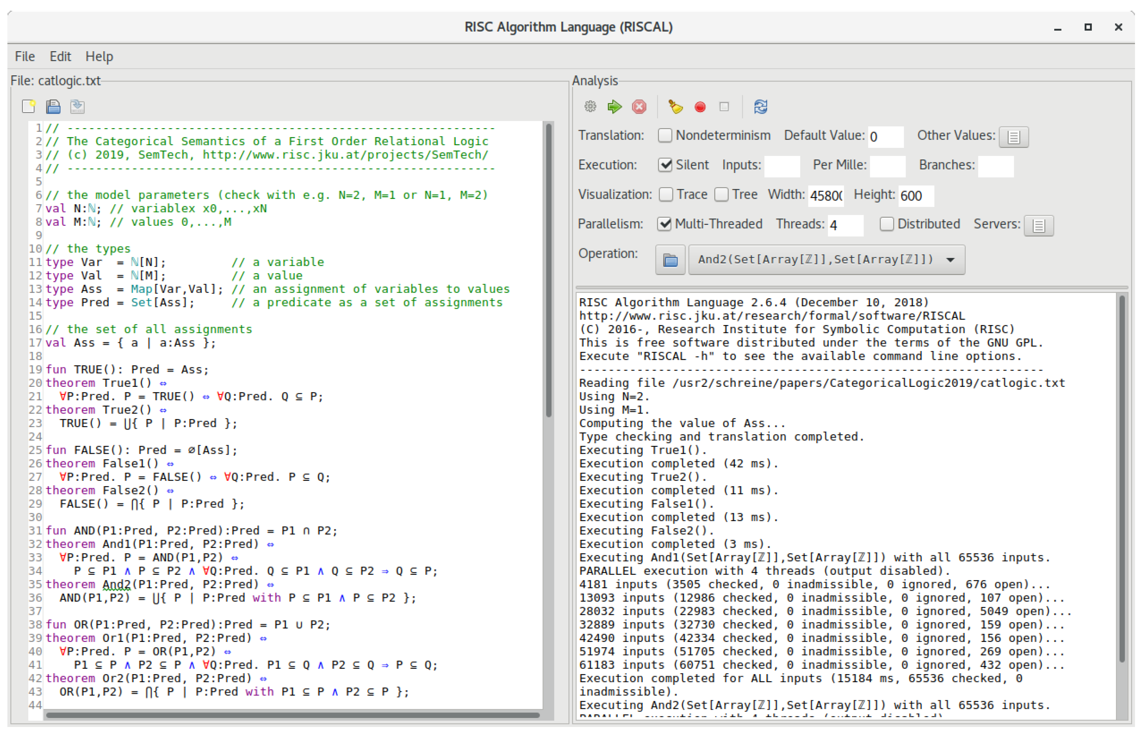Enable the Trace visualization checkbox
Screen dimensions: 1144x736
pyautogui.click(x=666, y=195)
